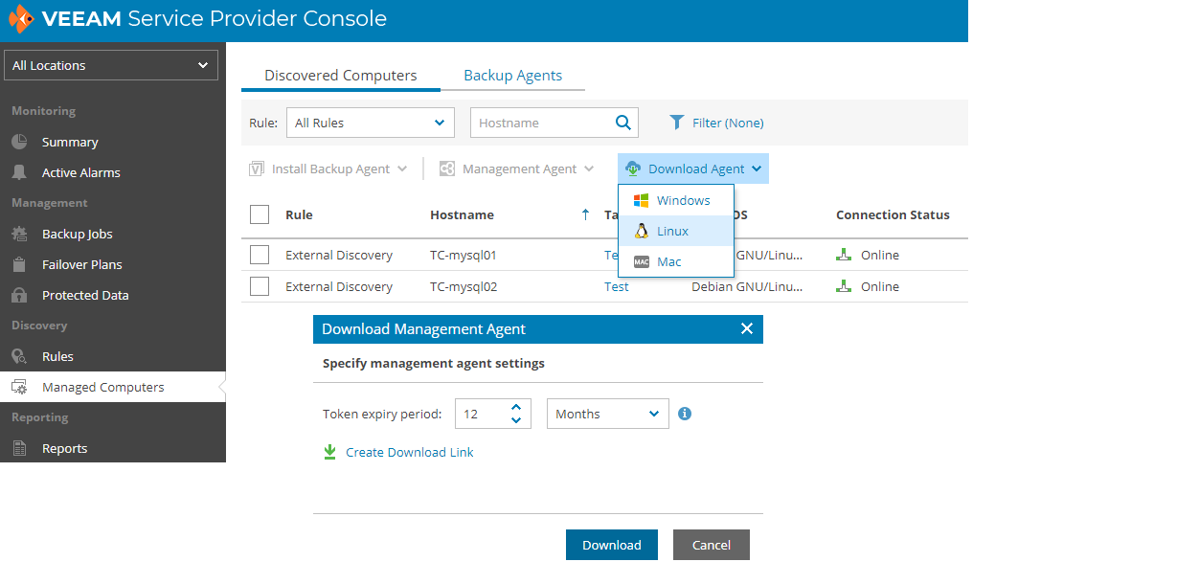
Task: Expand the Install Backup Agent menu
Action: pyautogui.click(x=402, y=169)
